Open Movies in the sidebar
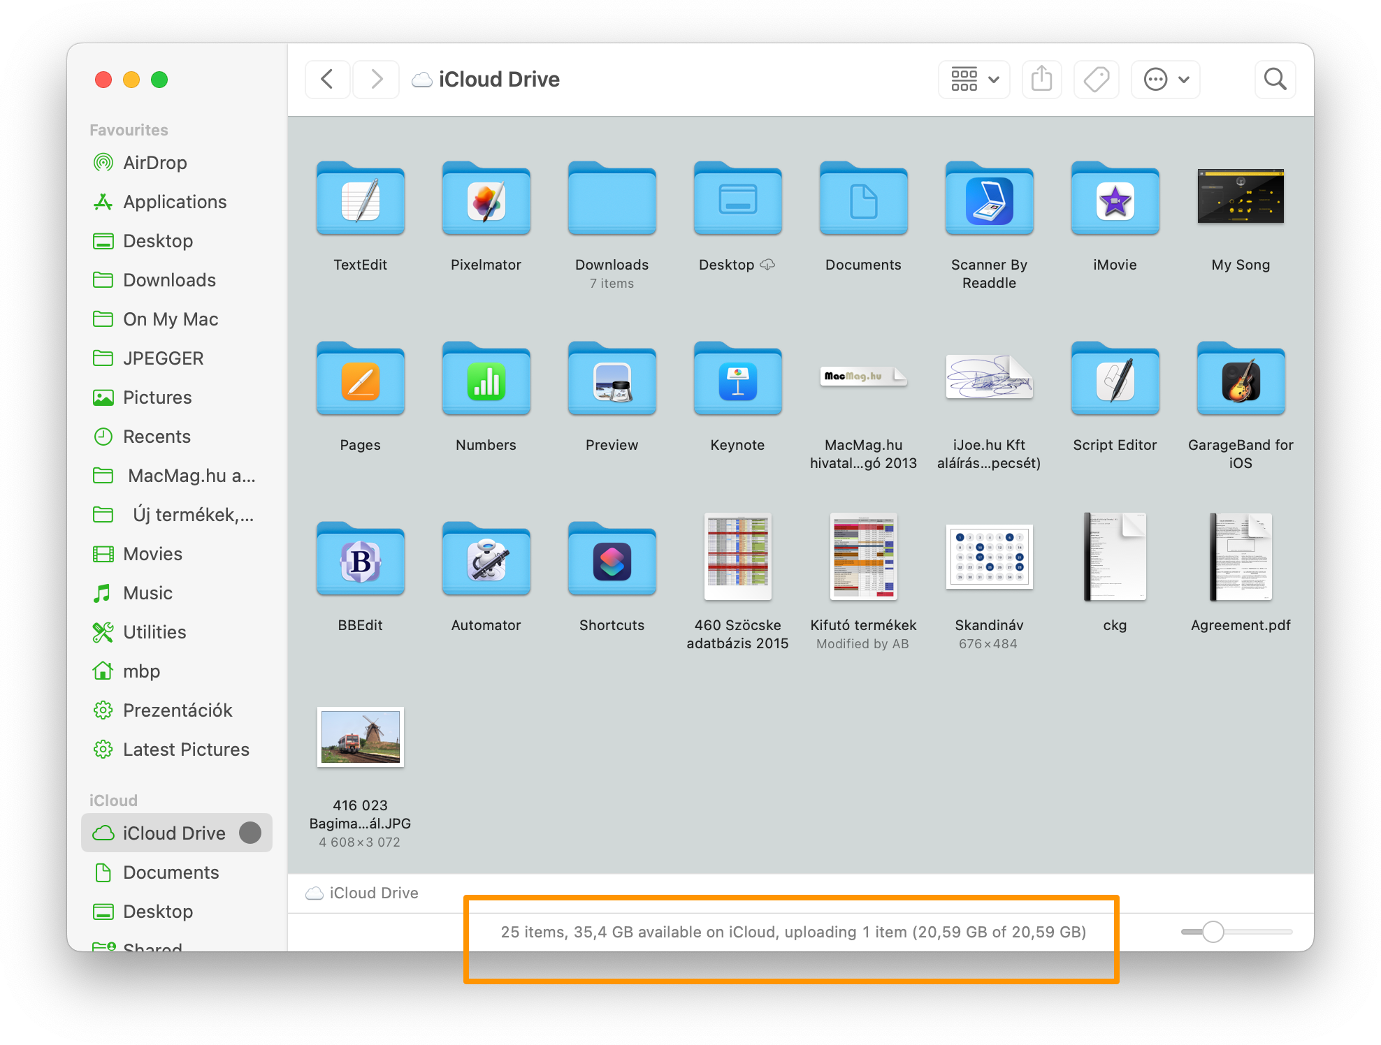 click(x=176, y=554)
